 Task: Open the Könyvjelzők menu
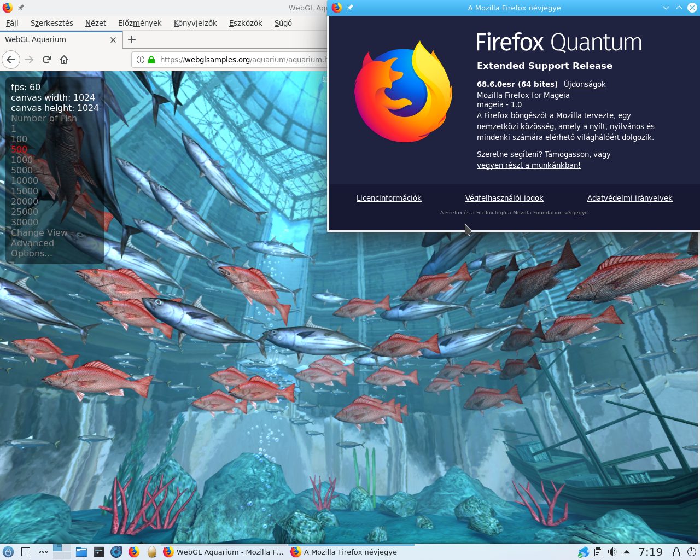click(x=195, y=23)
